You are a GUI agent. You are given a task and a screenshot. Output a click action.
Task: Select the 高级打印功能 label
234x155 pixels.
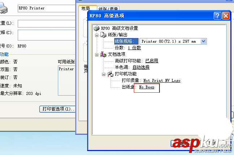tap(128, 61)
